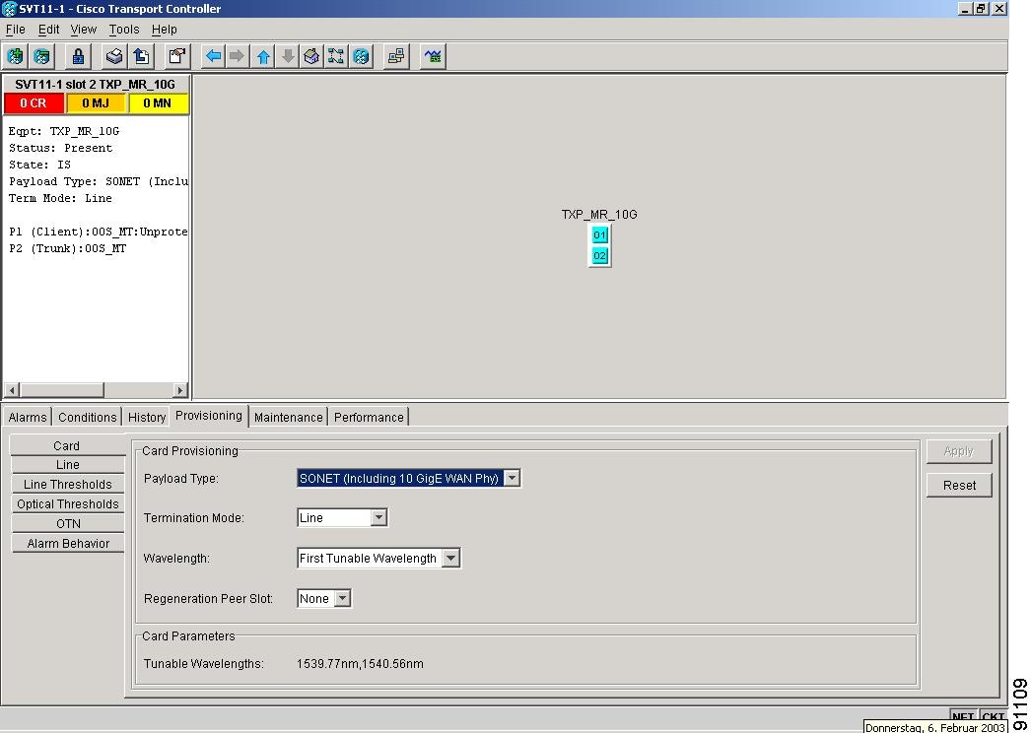Click the connected computers icon
Viewport: 1031px width, 733px height.
tap(396, 56)
